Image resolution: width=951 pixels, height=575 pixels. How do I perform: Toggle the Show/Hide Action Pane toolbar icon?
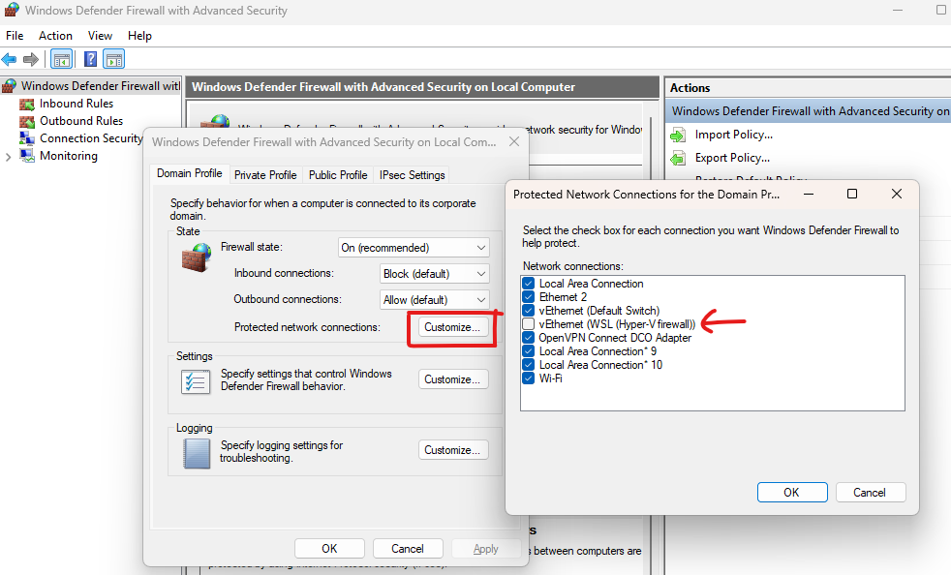(x=114, y=59)
